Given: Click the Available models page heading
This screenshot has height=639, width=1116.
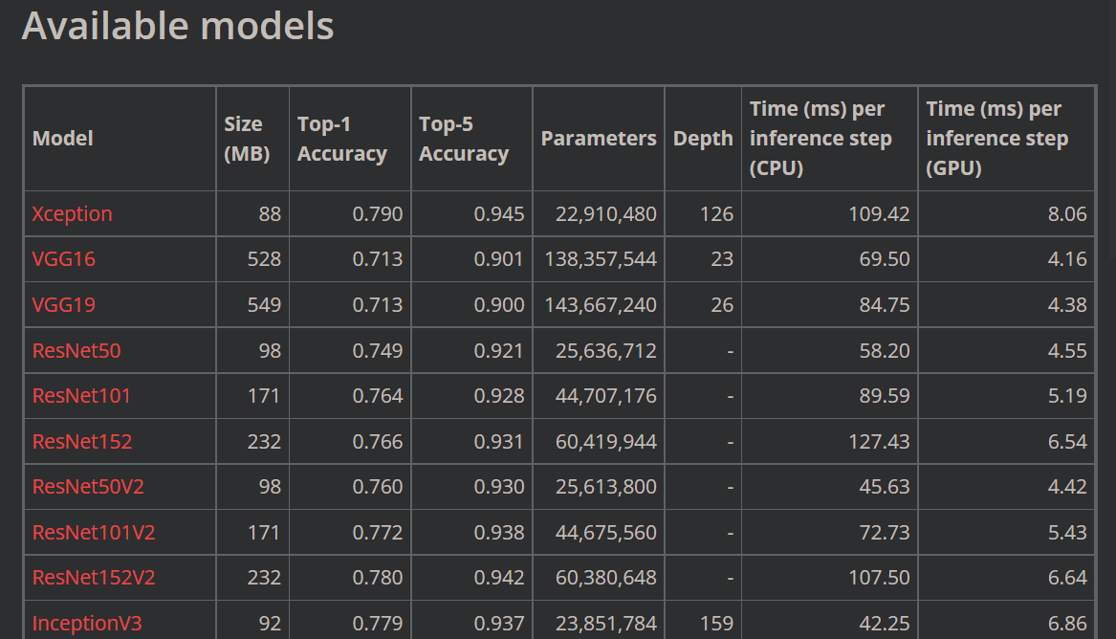Looking at the screenshot, I should [x=177, y=27].
